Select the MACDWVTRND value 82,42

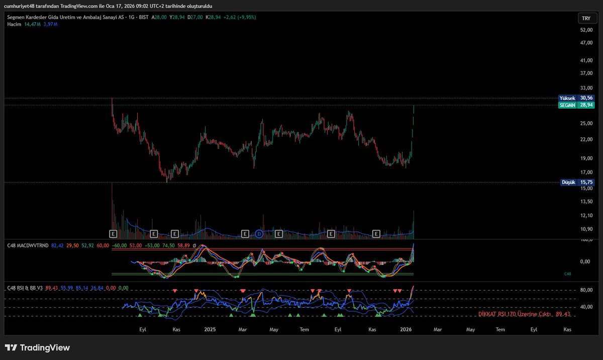point(57,245)
